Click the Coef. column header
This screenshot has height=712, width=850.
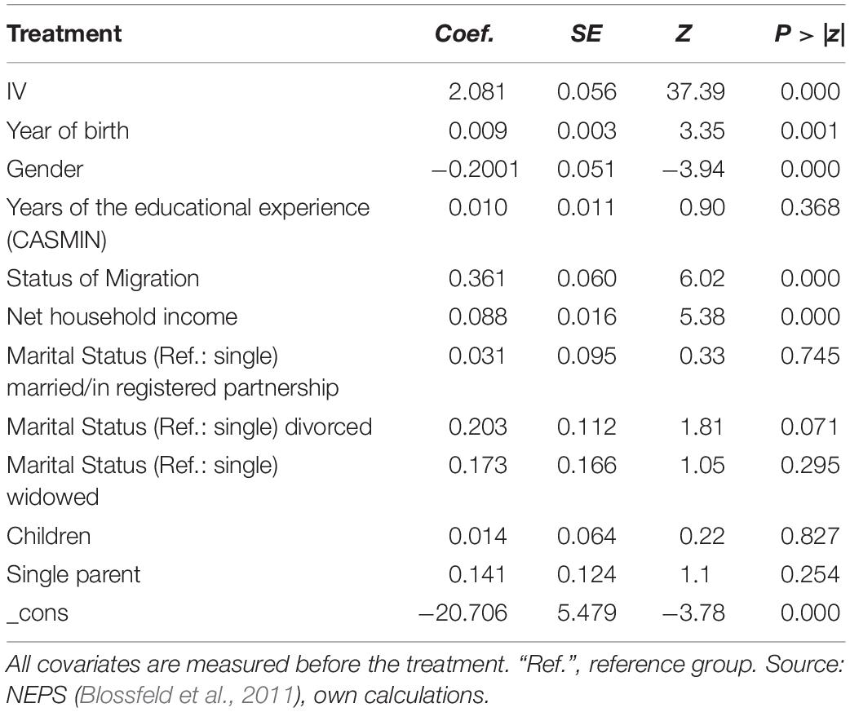[x=465, y=33]
